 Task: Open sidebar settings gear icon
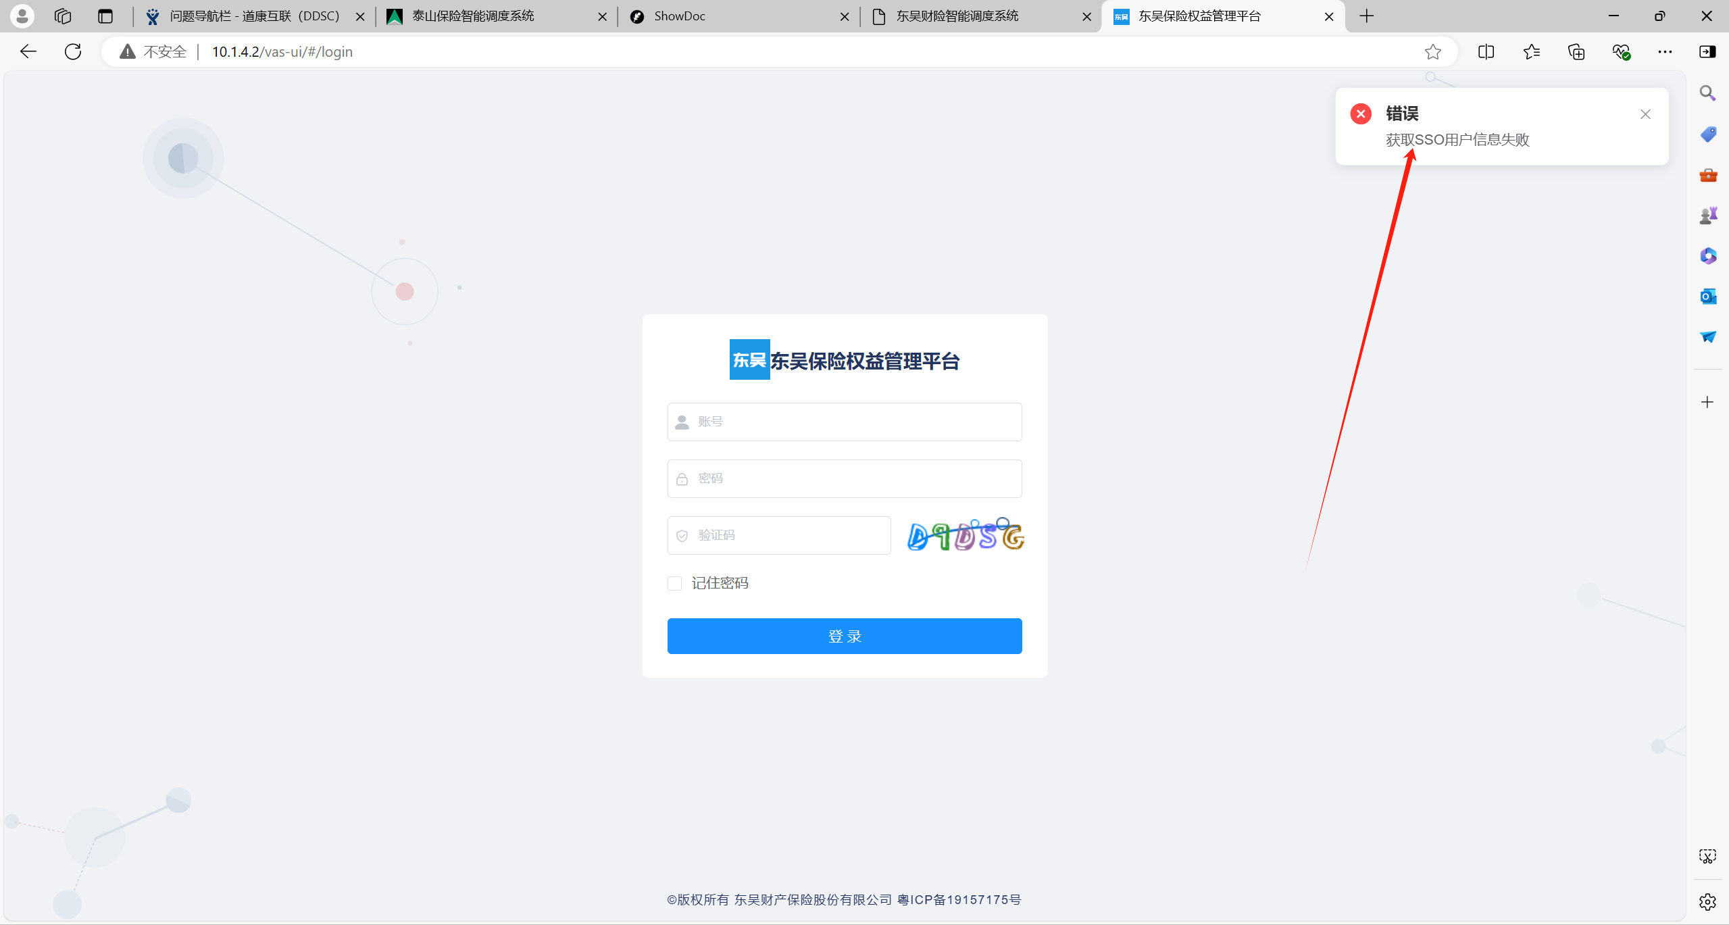point(1707,901)
